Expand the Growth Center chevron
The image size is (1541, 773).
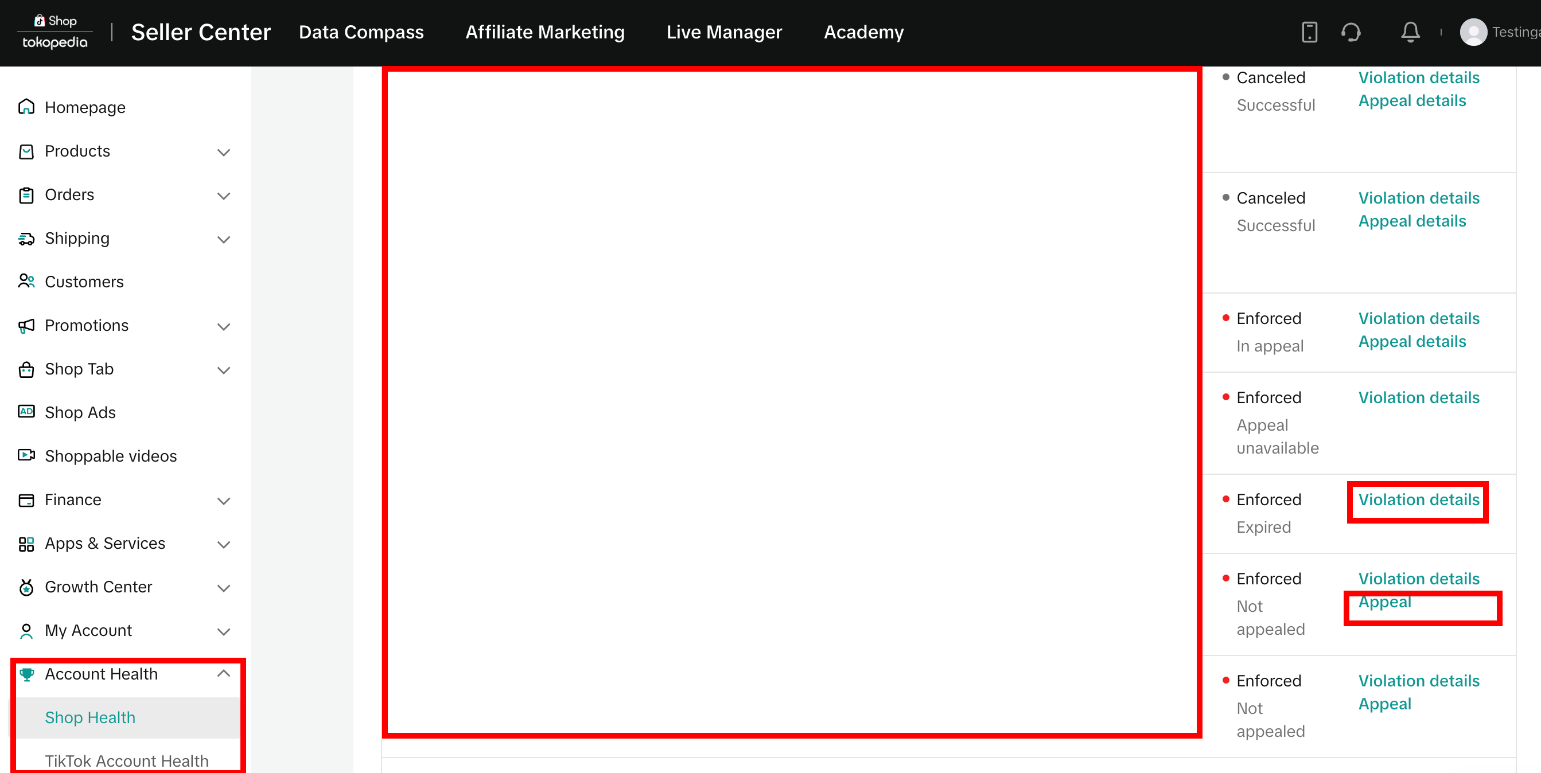pos(224,588)
